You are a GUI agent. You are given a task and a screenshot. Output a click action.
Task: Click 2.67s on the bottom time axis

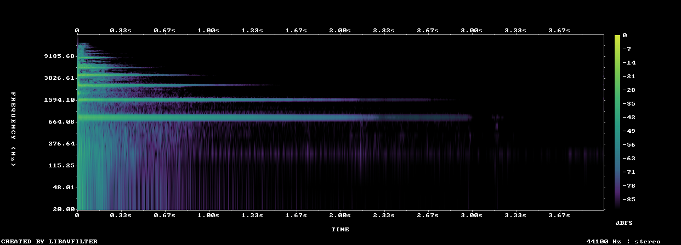click(x=428, y=216)
